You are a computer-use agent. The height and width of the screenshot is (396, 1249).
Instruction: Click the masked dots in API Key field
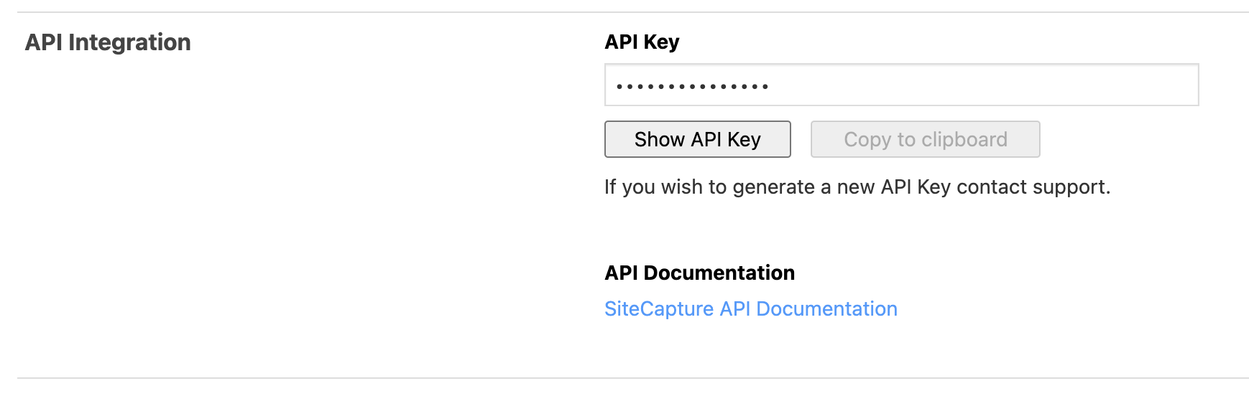pyautogui.click(x=692, y=87)
